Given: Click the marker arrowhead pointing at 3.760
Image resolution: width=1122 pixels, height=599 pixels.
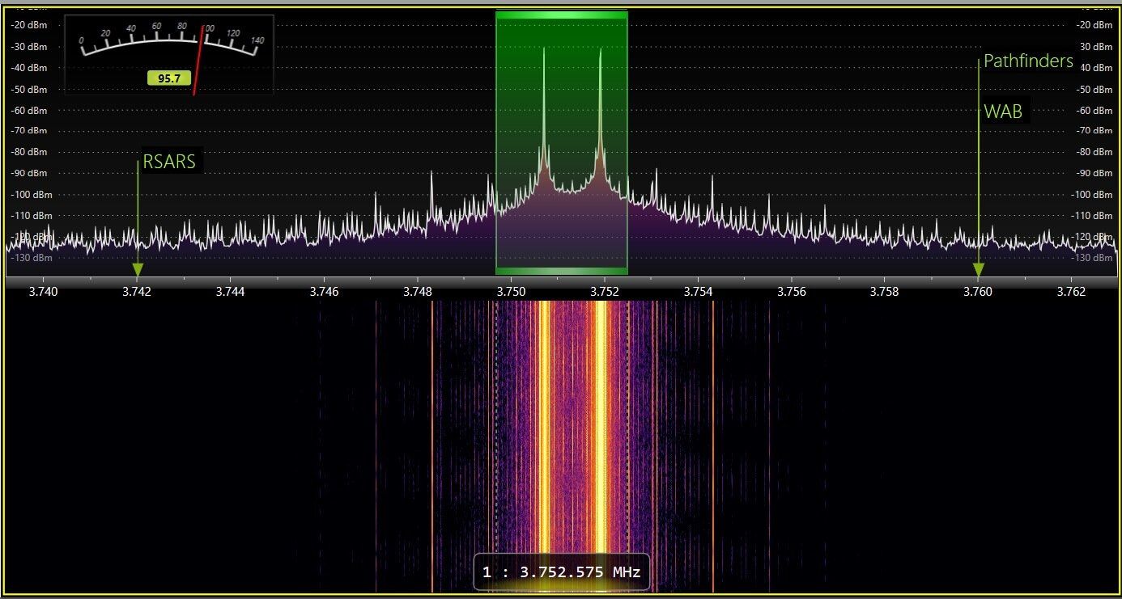Looking at the screenshot, I should (x=978, y=270).
